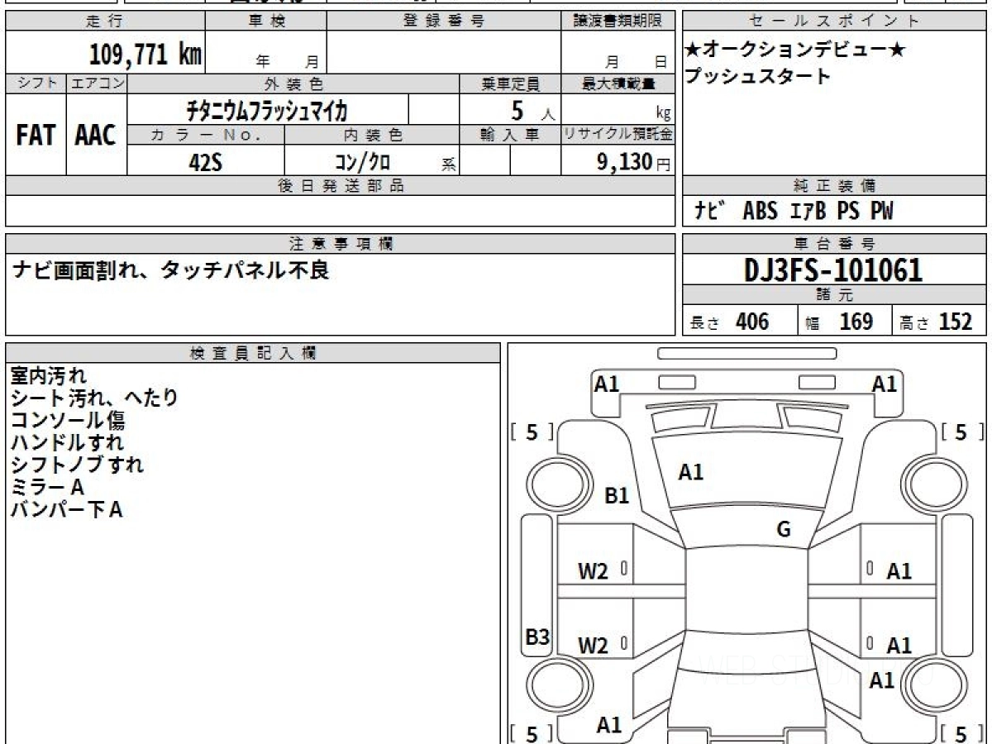Image resolution: width=992 pixels, height=744 pixels.
Task: Click the 外装色 header
Action: 293,83
